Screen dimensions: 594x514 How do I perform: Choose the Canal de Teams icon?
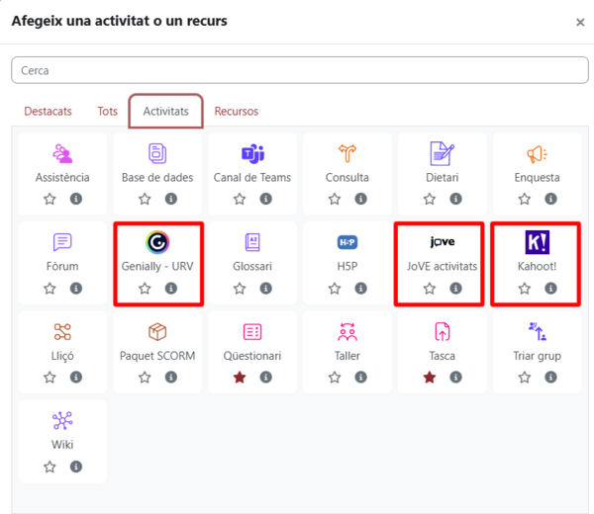pyautogui.click(x=252, y=154)
